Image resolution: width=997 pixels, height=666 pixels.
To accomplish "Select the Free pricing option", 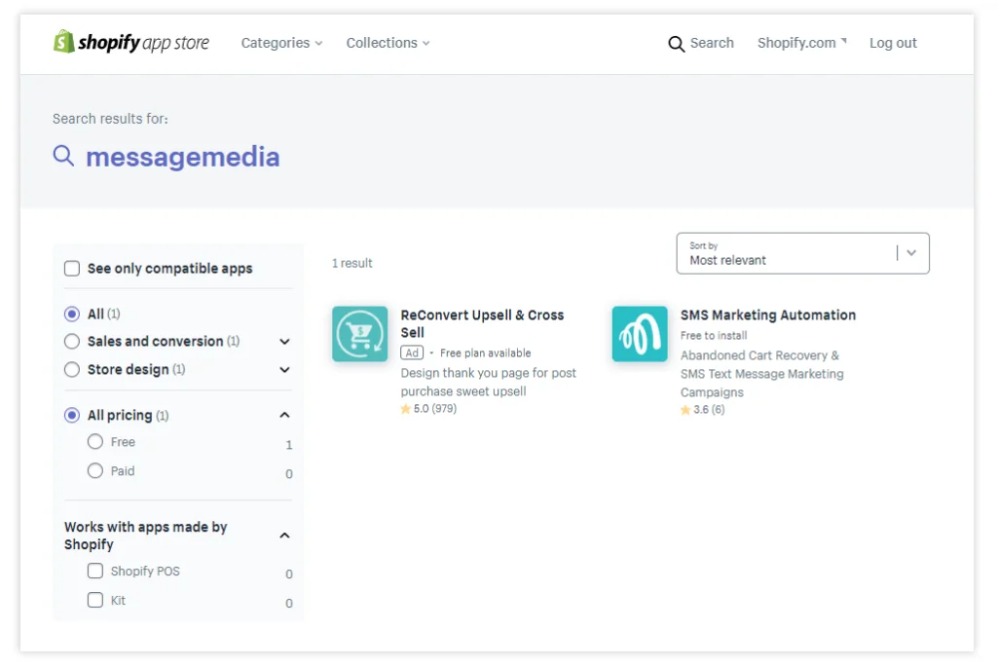I will click(x=95, y=441).
